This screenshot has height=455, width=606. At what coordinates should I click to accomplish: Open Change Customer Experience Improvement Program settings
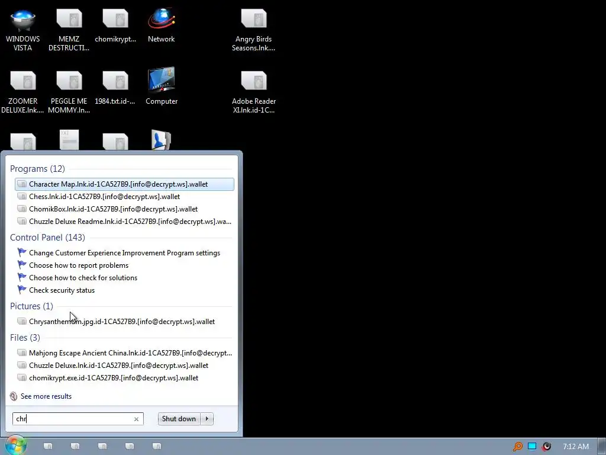pos(124,252)
